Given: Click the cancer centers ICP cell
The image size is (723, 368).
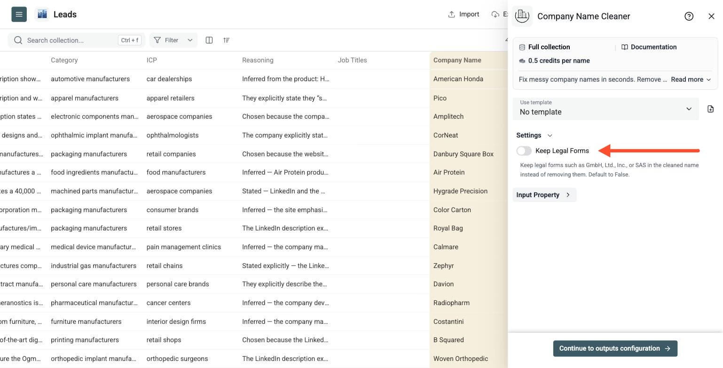Looking at the screenshot, I should pyautogui.click(x=169, y=303).
